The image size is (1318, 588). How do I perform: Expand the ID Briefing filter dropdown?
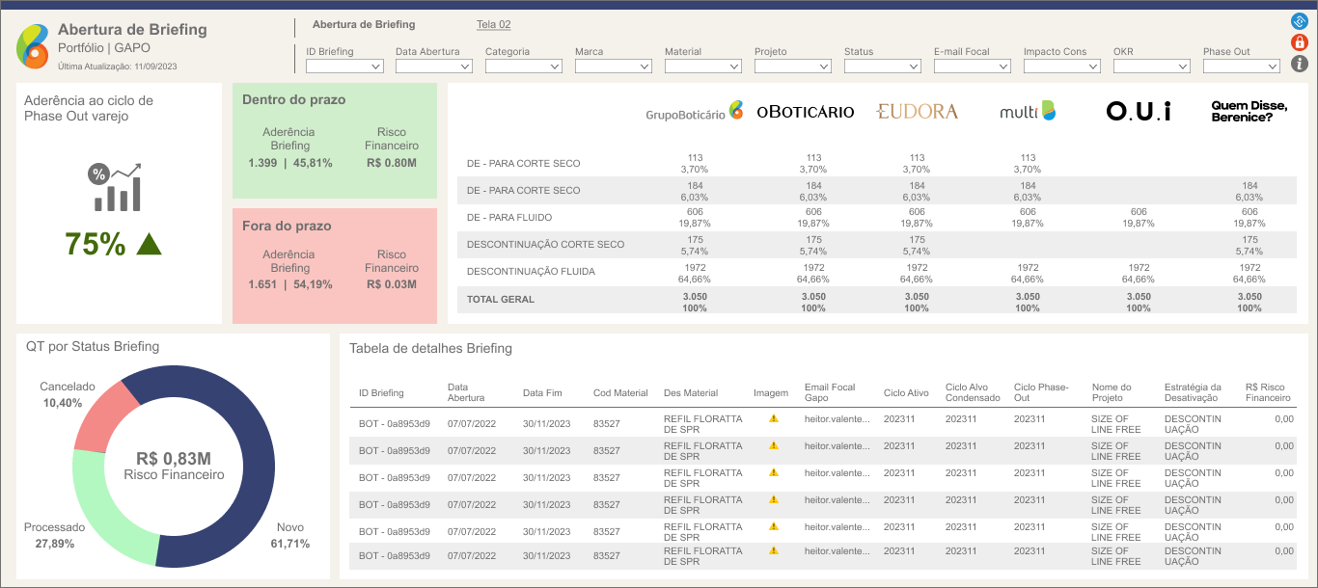pos(344,67)
